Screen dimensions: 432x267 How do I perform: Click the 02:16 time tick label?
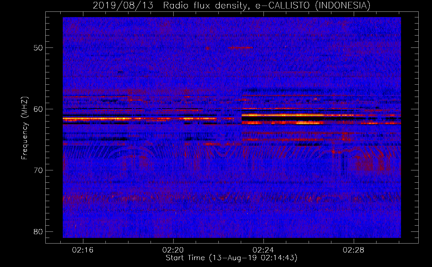pos(83,250)
